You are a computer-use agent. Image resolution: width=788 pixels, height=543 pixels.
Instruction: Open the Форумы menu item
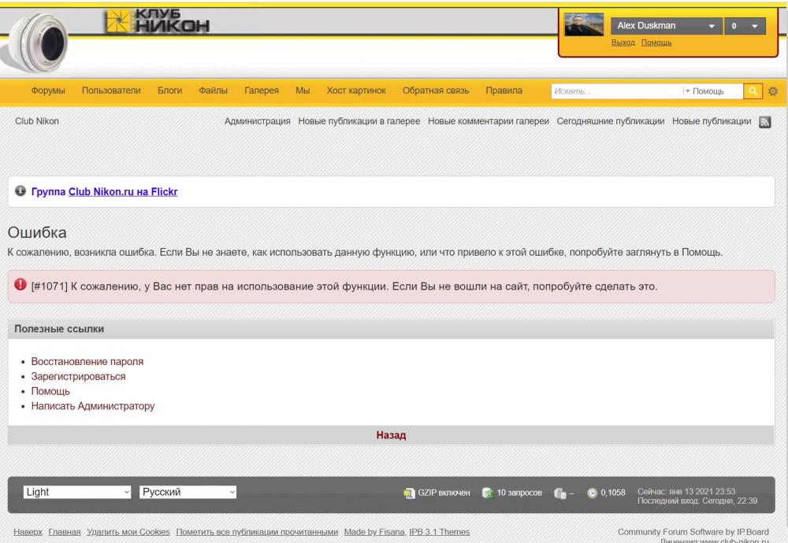point(48,90)
